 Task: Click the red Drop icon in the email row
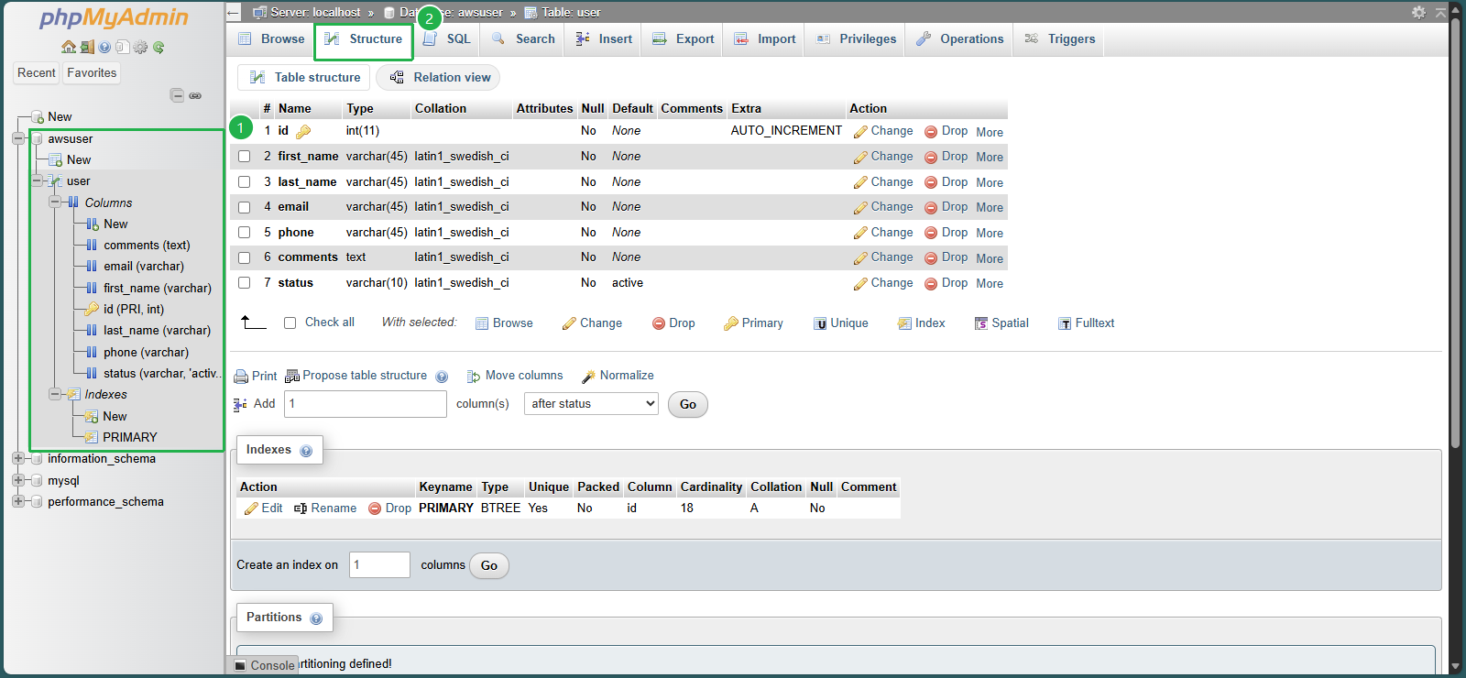[931, 207]
